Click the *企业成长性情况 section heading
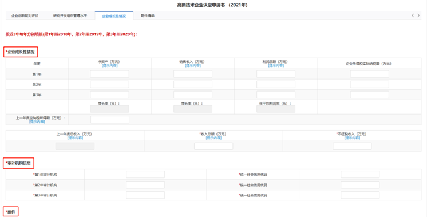The height and width of the screenshot is (217, 427). pos(21,52)
